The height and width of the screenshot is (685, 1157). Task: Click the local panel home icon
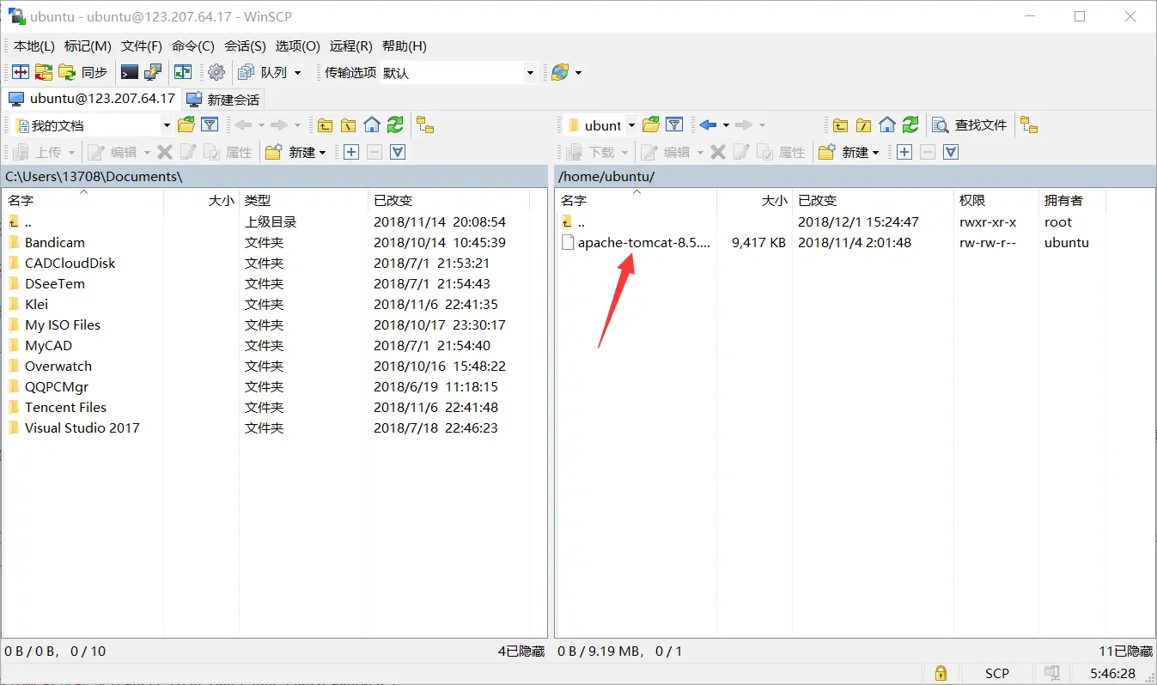372,125
